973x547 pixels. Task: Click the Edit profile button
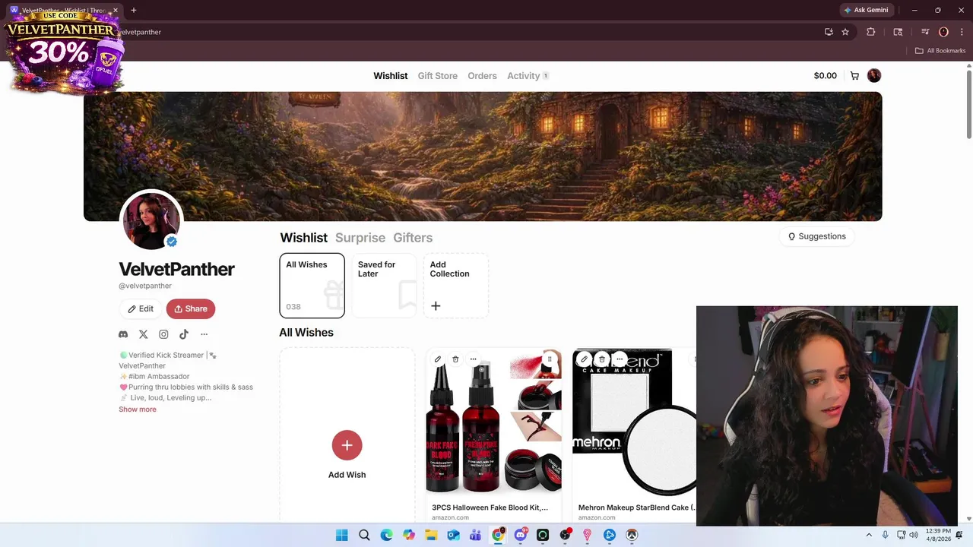141,308
